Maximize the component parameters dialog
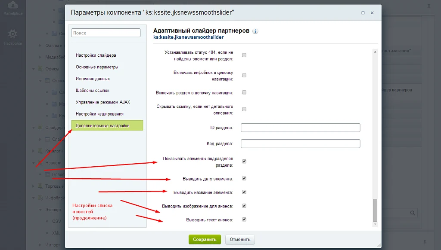Screen dimensions: 441x250 tap(363, 13)
